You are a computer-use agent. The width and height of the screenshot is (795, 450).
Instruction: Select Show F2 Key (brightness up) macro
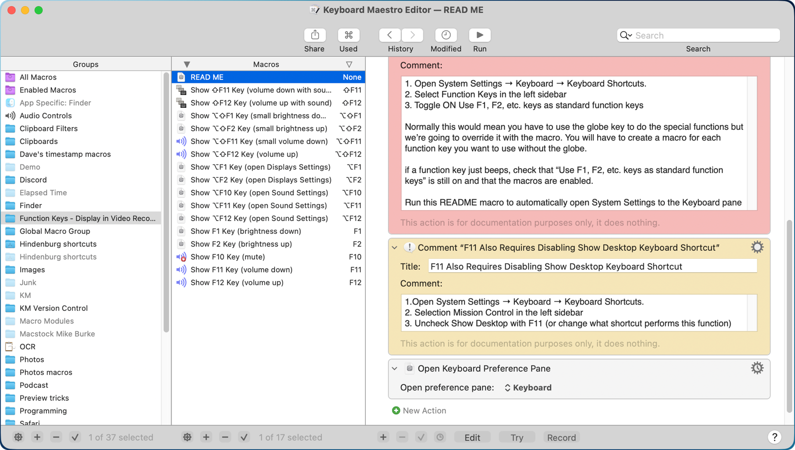click(x=269, y=244)
